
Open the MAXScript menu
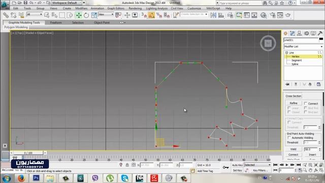point(213,8)
